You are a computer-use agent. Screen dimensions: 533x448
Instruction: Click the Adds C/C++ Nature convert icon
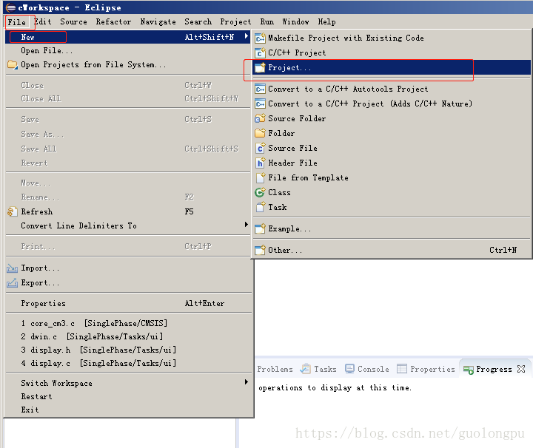click(260, 103)
